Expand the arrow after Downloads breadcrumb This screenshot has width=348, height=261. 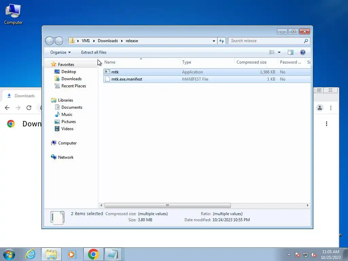122,41
